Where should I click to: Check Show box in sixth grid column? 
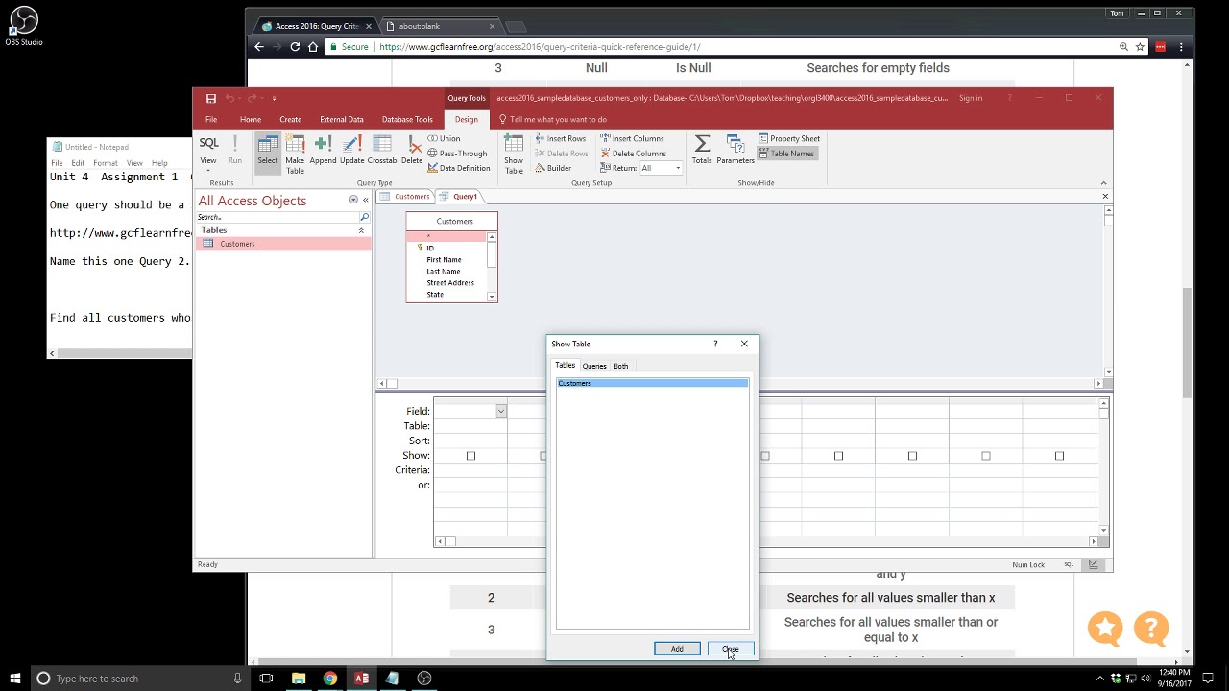(838, 456)
